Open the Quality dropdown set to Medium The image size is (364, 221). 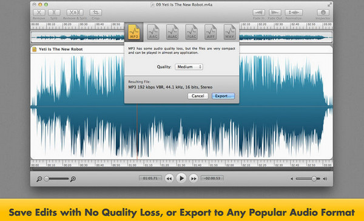click(x=189, y=67)
